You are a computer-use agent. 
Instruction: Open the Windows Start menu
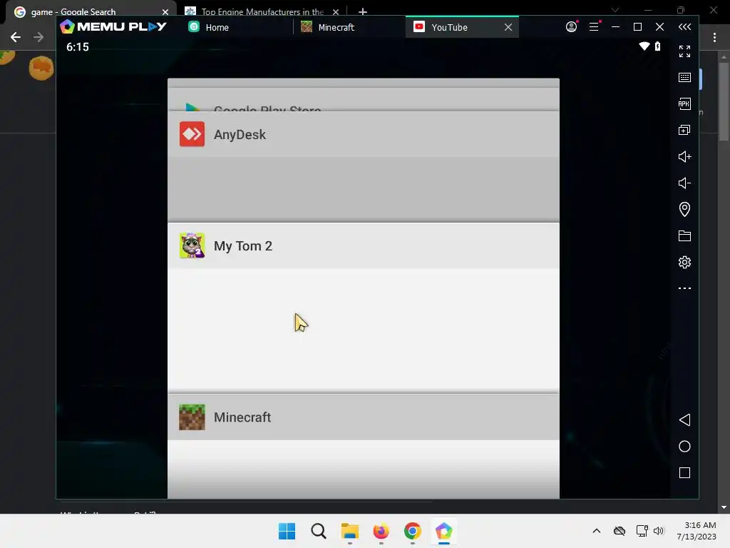click(287, 531)
